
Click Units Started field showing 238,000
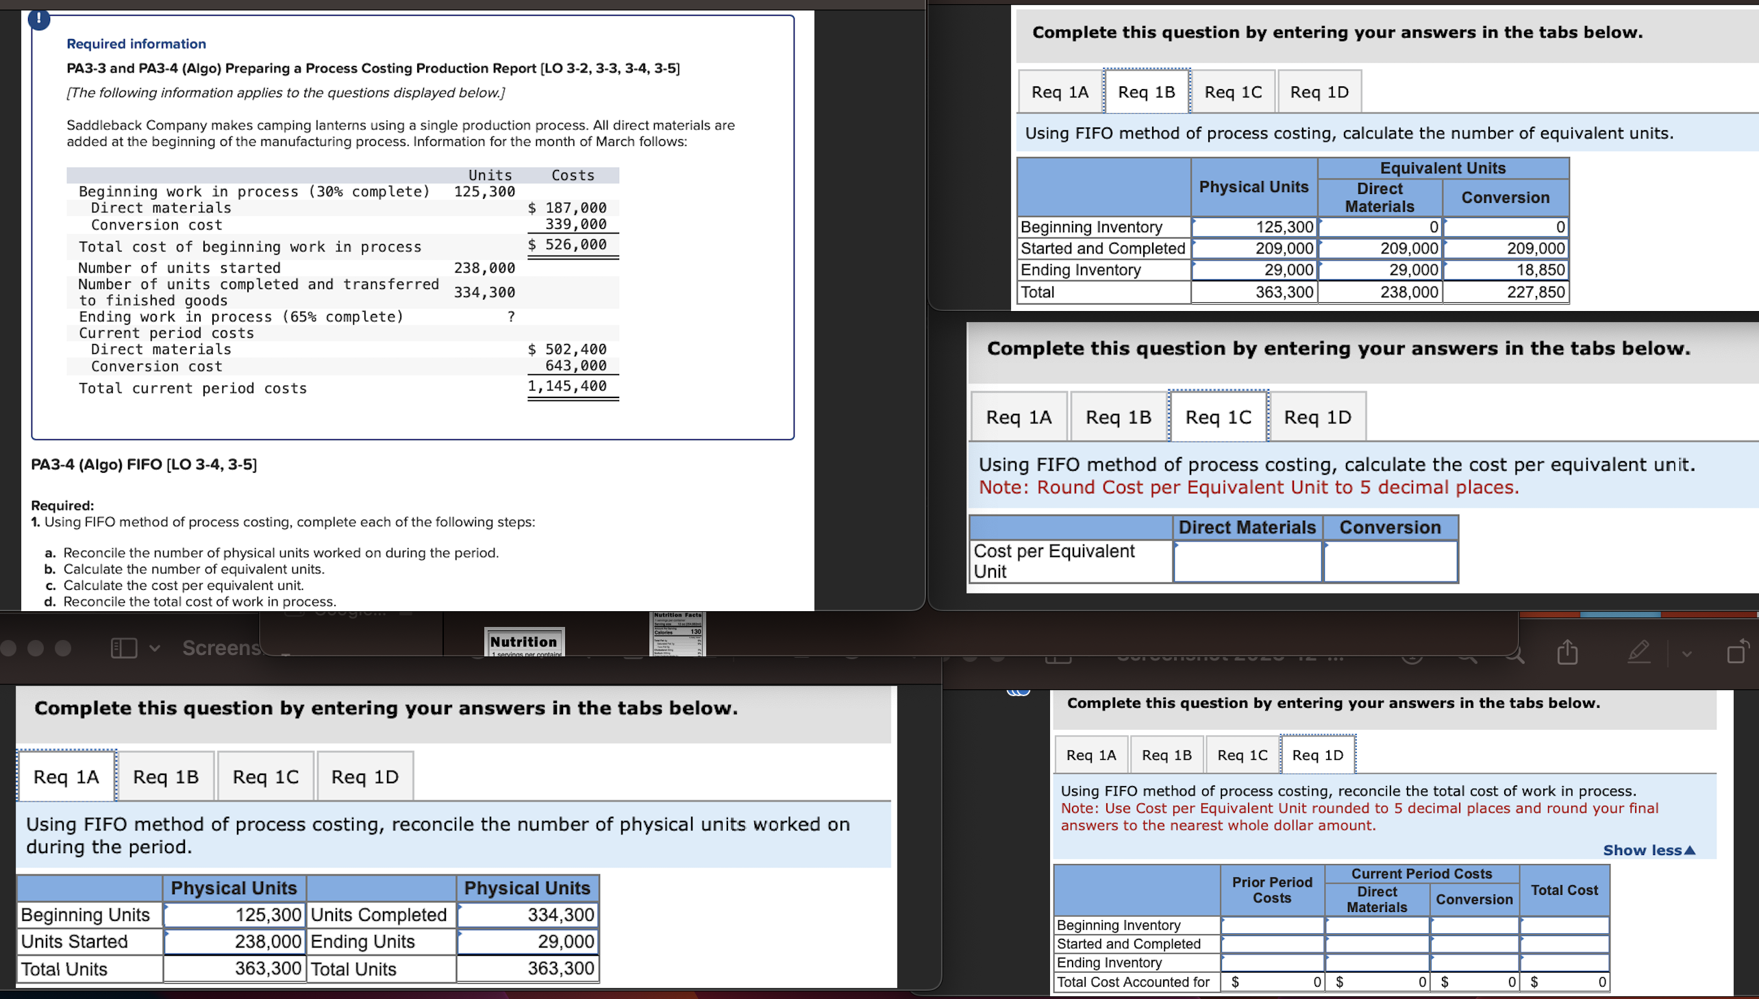pyautogui.click(x=234, y=941)
